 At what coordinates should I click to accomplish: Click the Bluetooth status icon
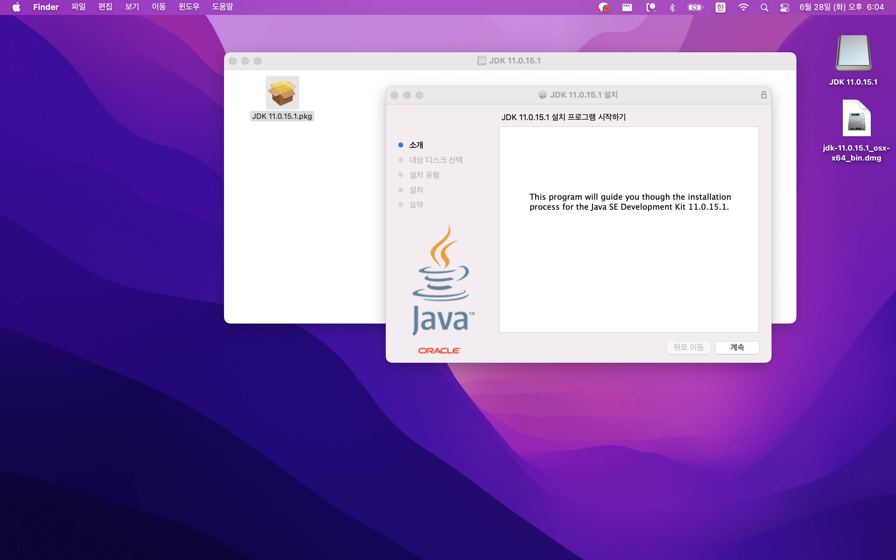tap(672, 7)
